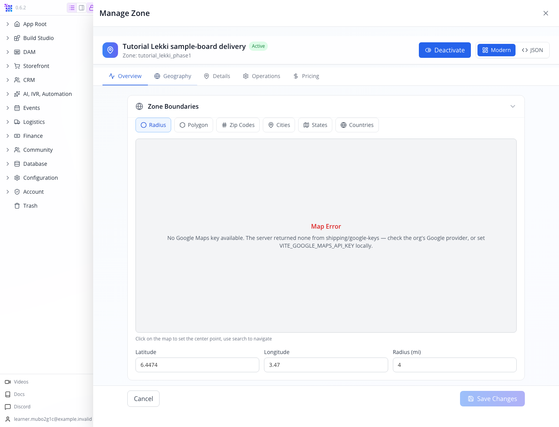Toggle the list view icon in header

coord(72,8)
